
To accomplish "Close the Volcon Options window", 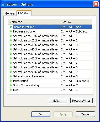I will [x=96, y=4].
